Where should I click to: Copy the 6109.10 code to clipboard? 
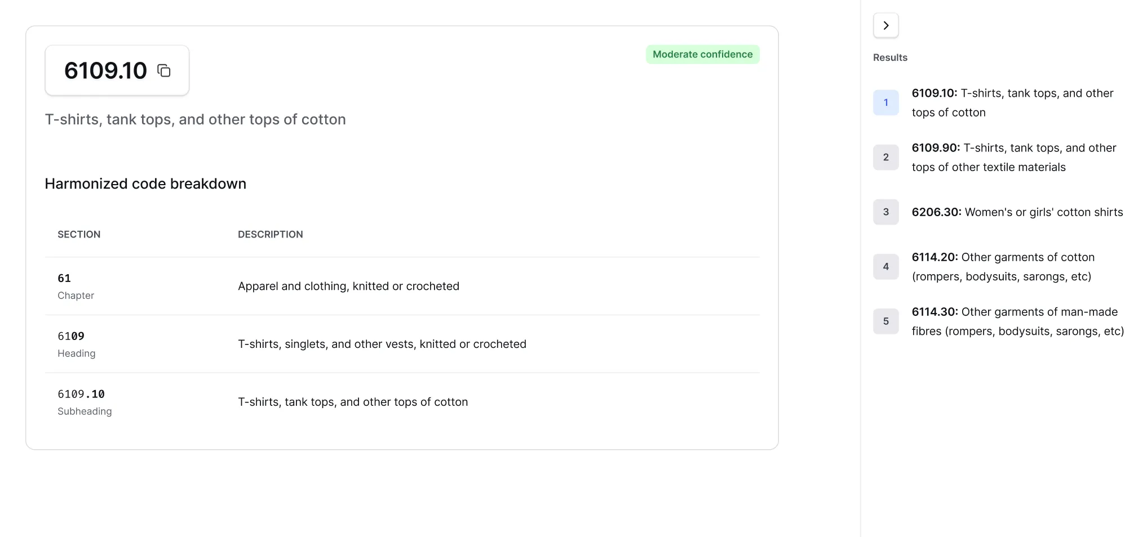[164, 70]
